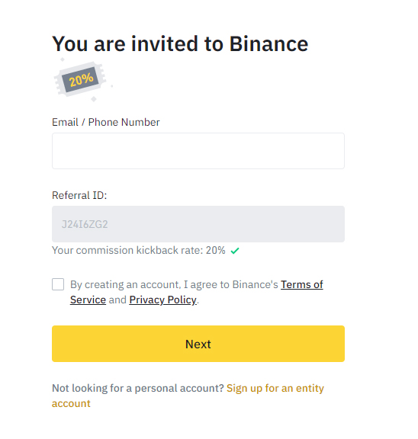Focus the Email / Phone Number input field

click(198, 151)
